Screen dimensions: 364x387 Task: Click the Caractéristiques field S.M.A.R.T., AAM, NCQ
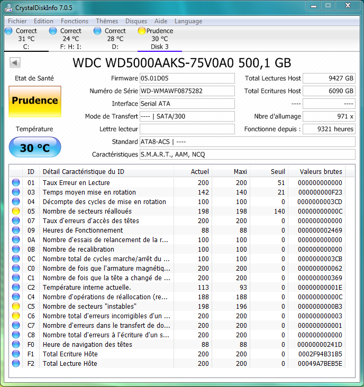pos(248,154)
